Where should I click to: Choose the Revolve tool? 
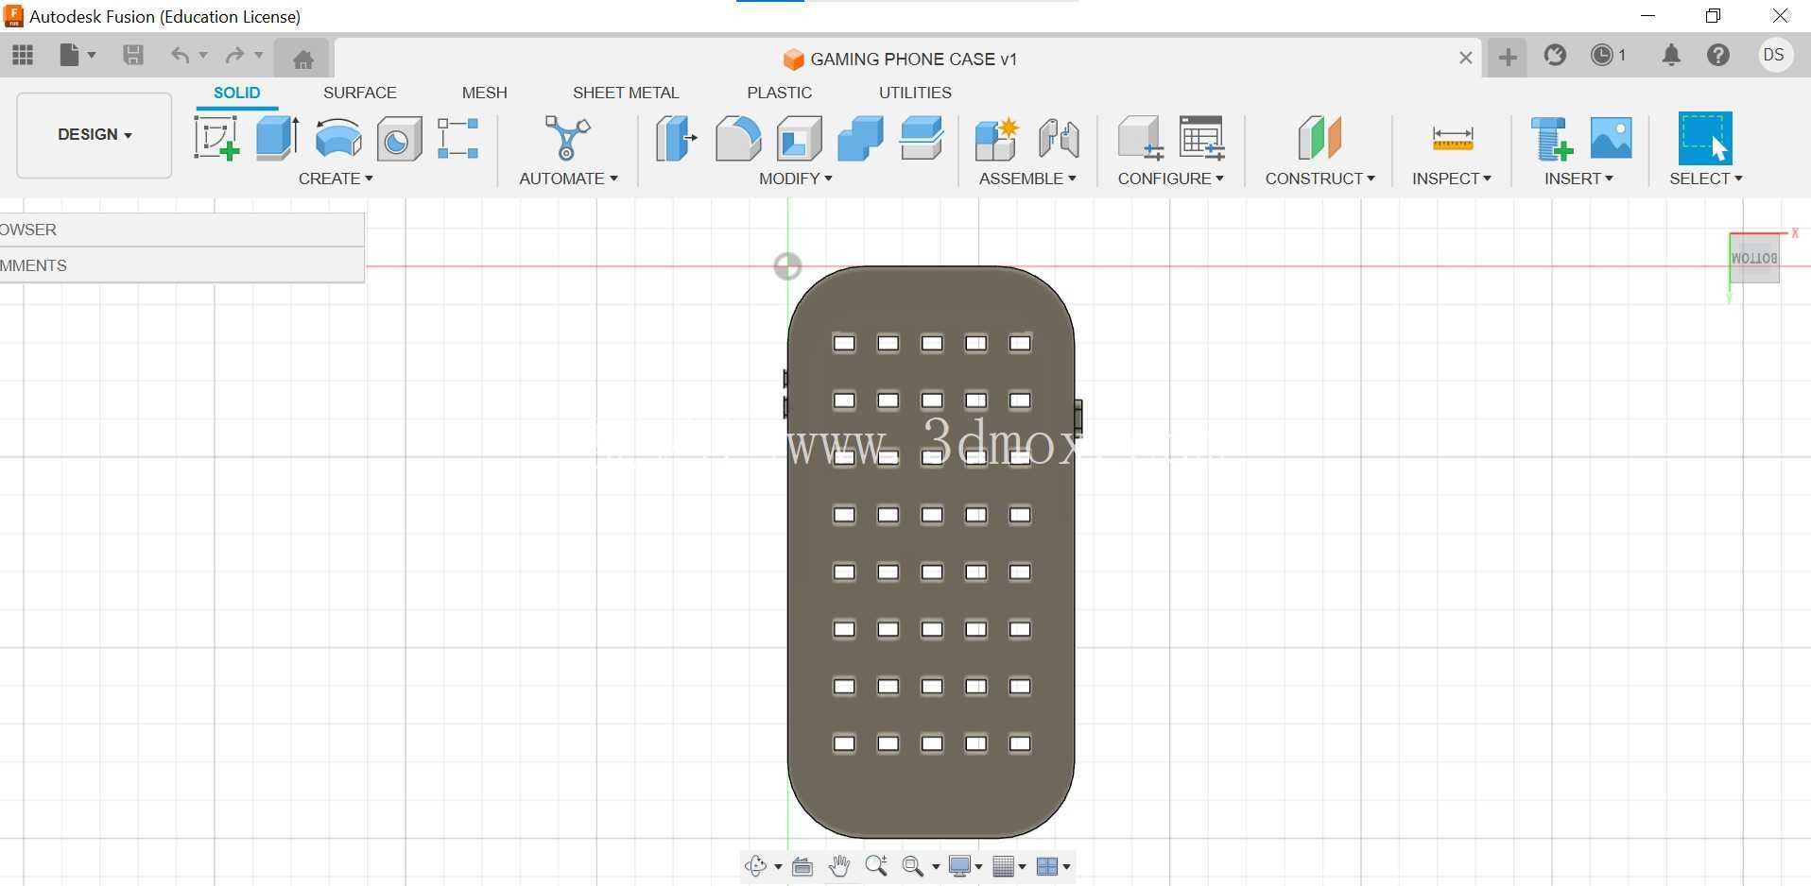(x=337, y=138)
